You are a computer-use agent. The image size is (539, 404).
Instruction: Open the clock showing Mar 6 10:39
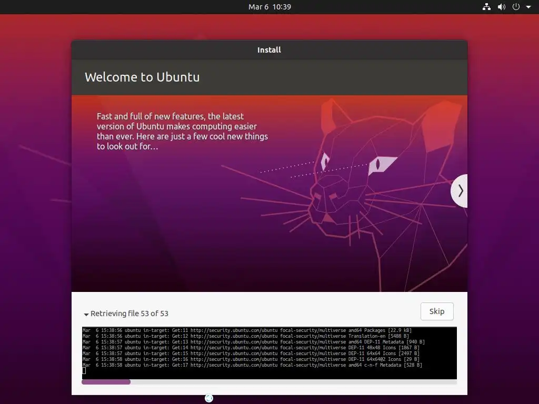click(269, 7)
